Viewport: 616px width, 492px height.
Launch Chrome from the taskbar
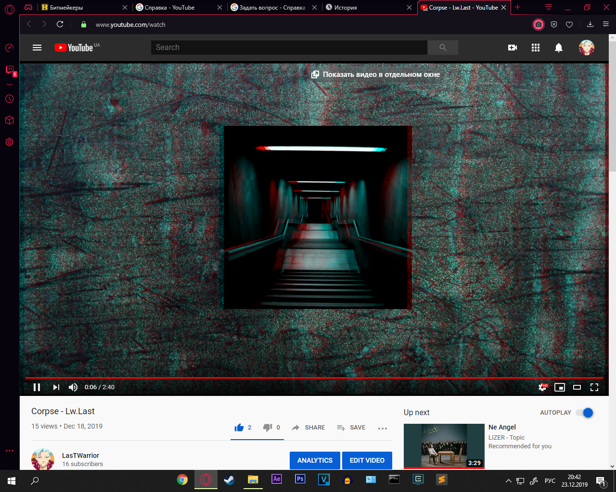click(x=182, y=480)
